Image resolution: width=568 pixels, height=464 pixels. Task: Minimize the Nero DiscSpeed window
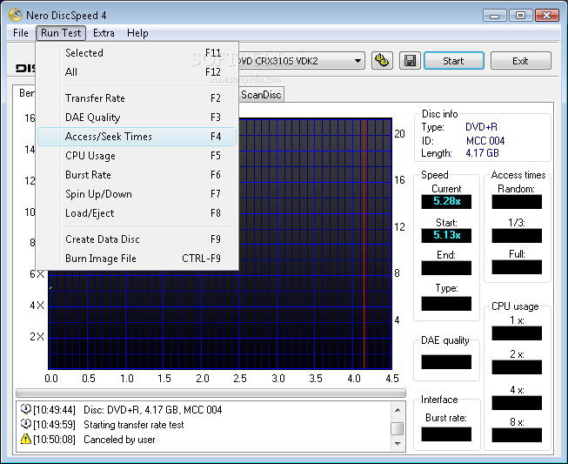pyautogui.click(x=494, y=15)
